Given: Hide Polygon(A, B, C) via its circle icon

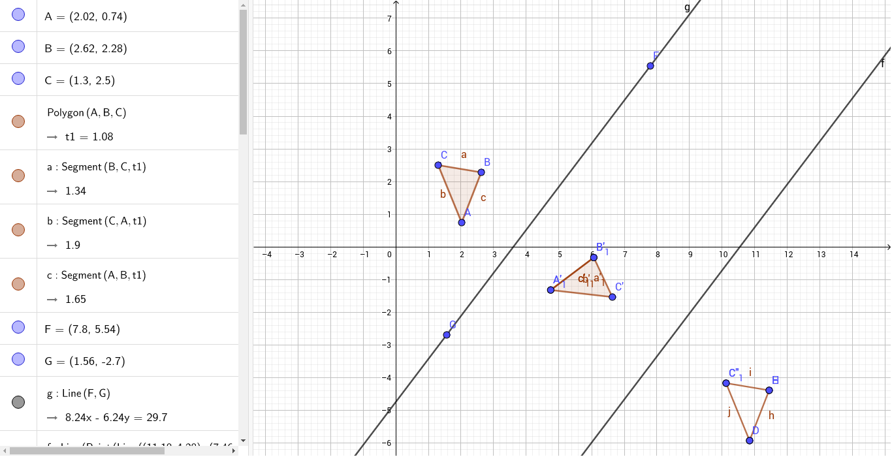Looking at the screenshot, I should 18,121.
